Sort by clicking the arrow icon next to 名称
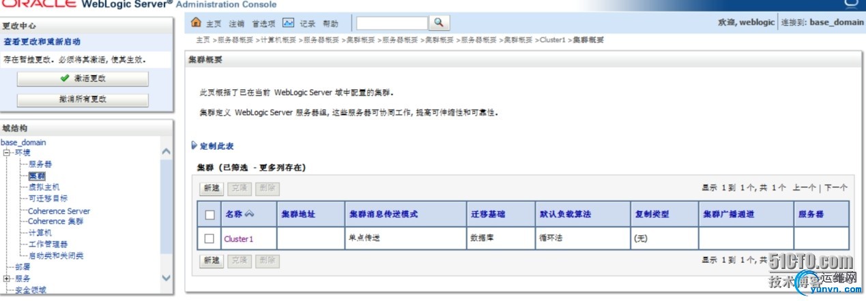The image size is (866, 301). pyautogui.click(x=249, y=214)
